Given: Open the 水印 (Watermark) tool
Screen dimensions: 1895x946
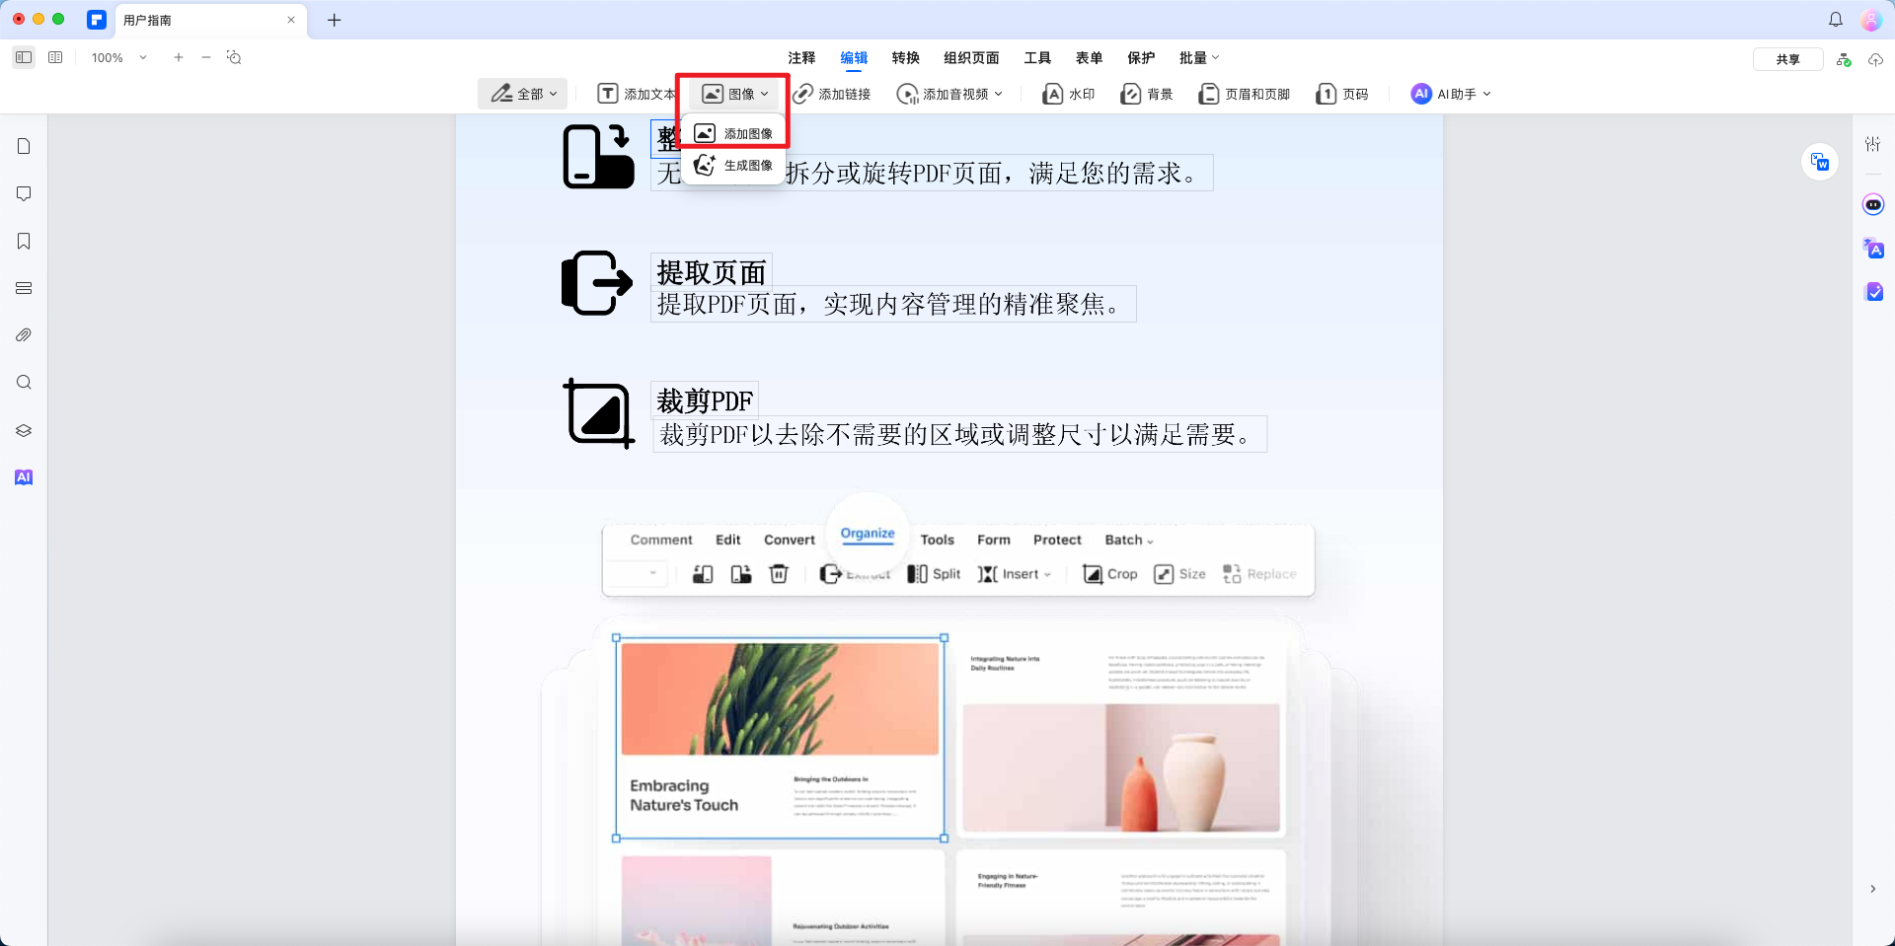Looking at the screenshot, I should click(x=1069, y=94).
